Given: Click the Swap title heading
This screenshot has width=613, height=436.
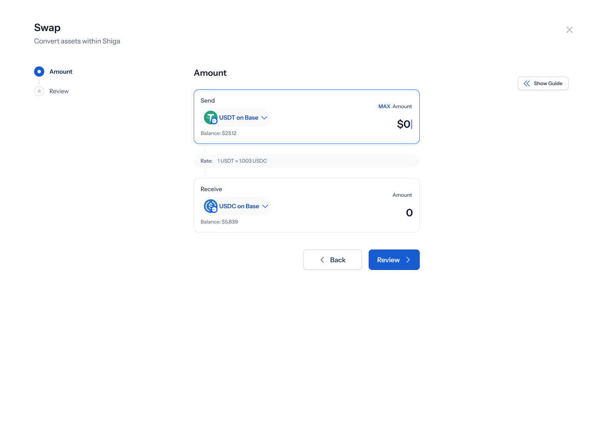Looking at the screenshot, I should pos(47,28).
